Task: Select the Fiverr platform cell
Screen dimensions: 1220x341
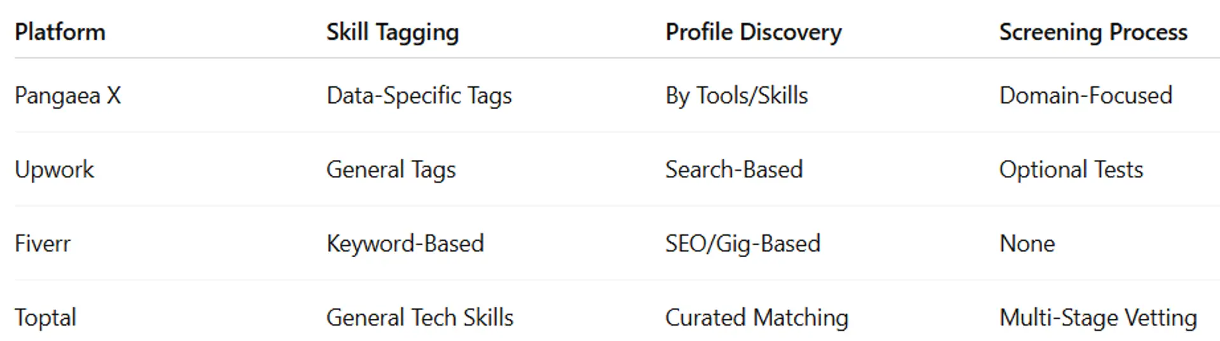Action: [x=43, y=243]
